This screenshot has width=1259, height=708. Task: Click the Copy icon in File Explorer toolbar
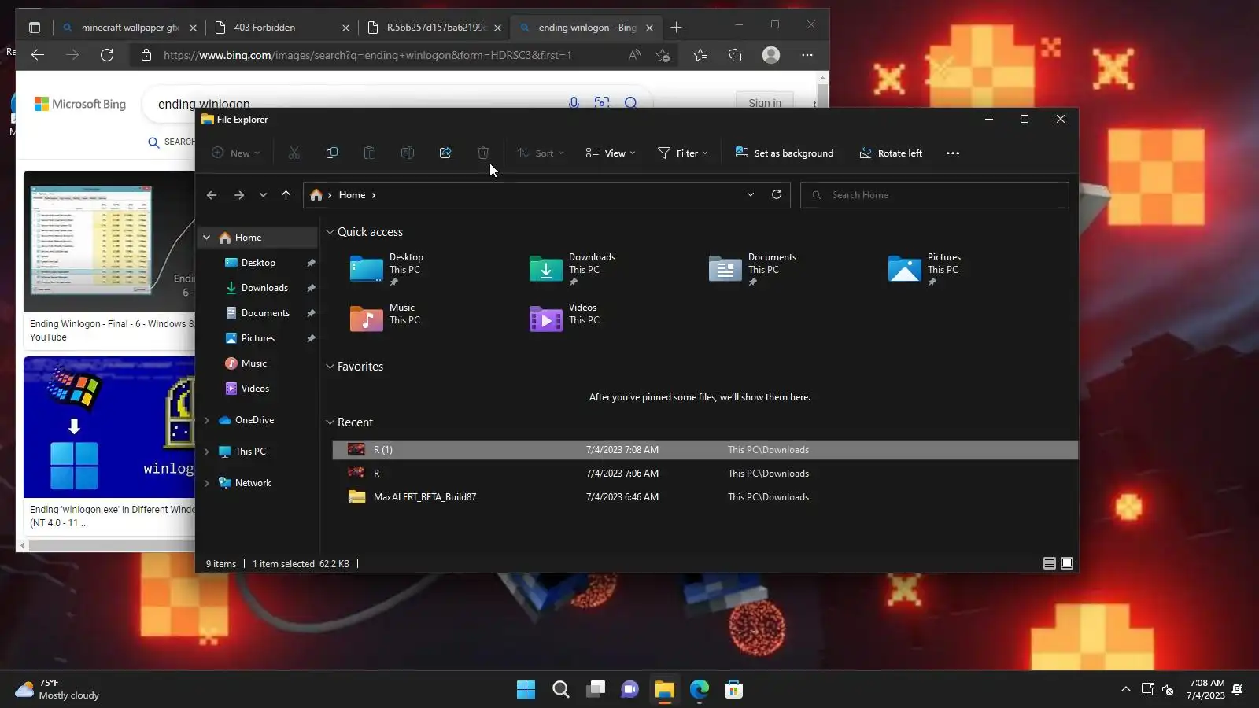click(x=332, y=153)
